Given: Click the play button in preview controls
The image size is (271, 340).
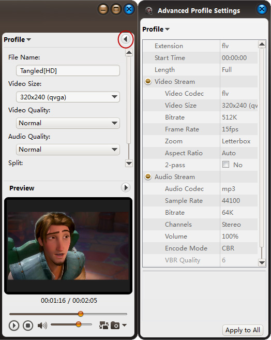Looking at the screenshot, I should point(14,326).
